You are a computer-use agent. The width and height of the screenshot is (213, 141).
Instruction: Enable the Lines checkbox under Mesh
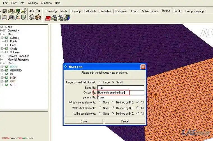click(6, 45)
